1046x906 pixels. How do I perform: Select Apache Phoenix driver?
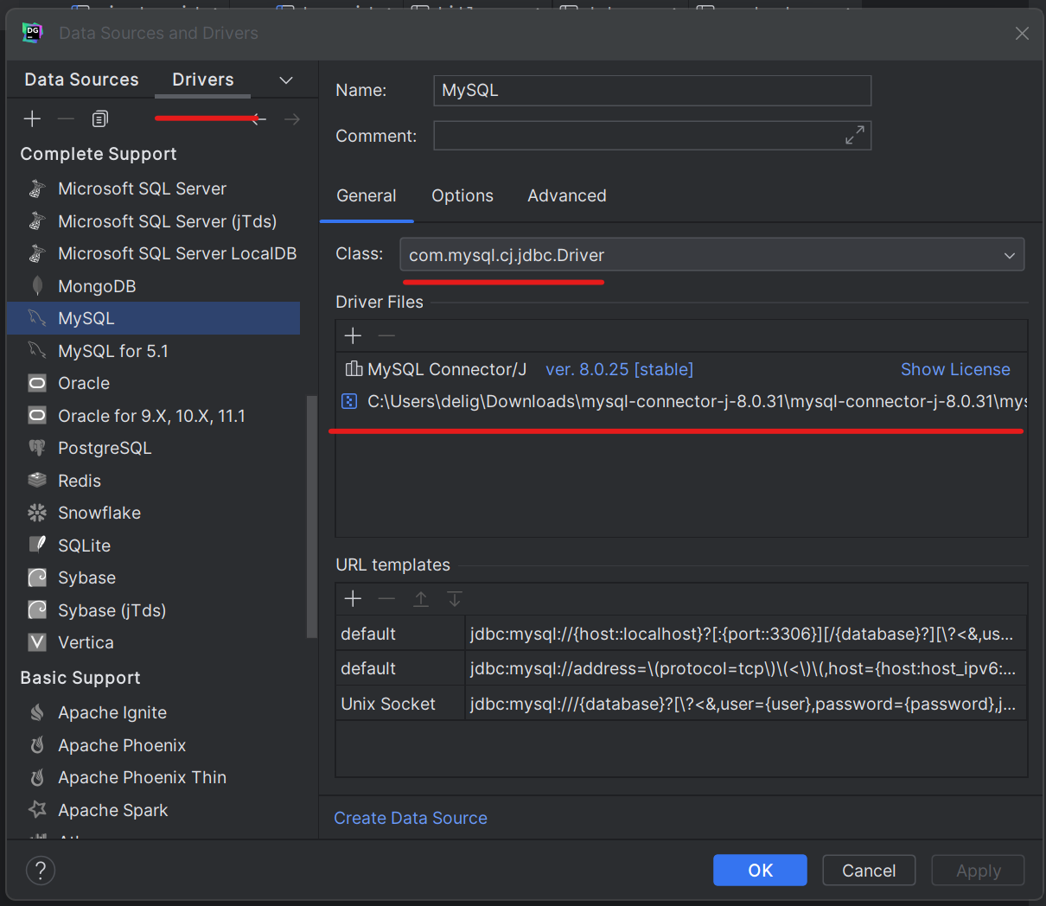[x=154, y=745]
